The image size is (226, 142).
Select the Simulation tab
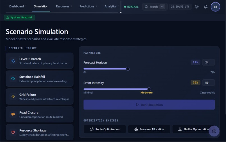coord(41,6)
